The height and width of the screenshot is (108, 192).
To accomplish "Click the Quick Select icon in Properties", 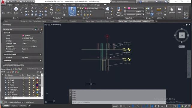I will point(41,29).
